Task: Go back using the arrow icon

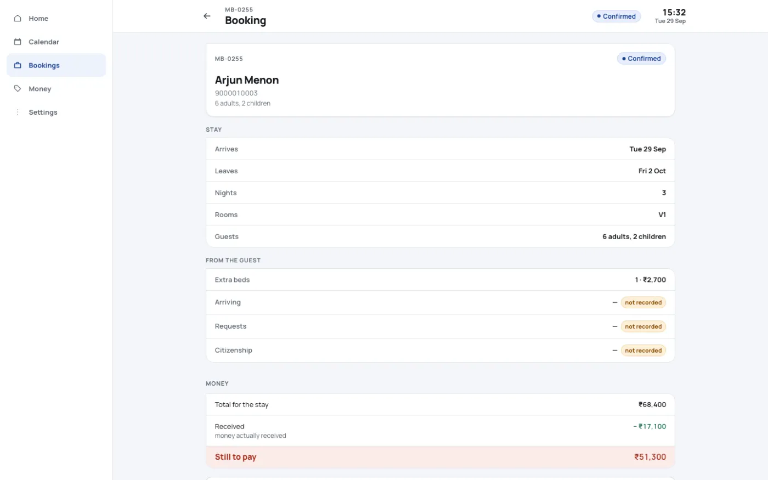Action: [x=207, y=16]
